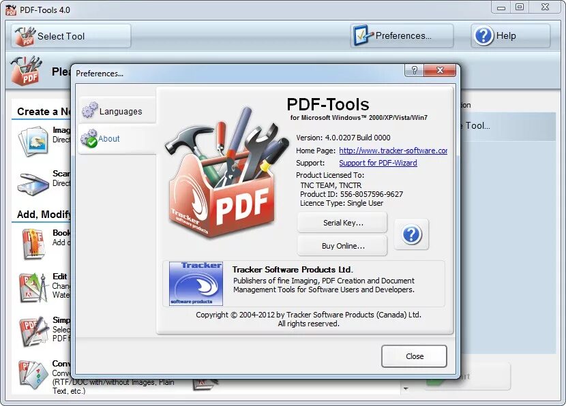Close the Preferences dialog with Close button
Viewport: 566px width, 406px height.
click(x=414, y=356)
